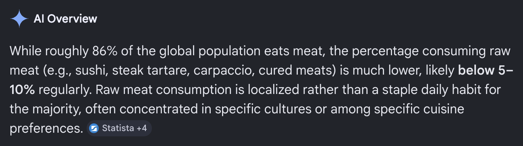Select the "AI Overview" heading label
The height and width of the screenshot is (146, 523).
click(x=65, y=19)
